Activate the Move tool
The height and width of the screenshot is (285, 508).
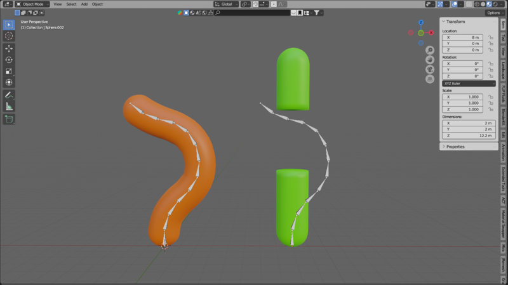pos(9,48)
